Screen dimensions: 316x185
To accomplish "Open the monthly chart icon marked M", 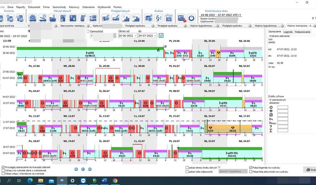I will click(136, 18).
